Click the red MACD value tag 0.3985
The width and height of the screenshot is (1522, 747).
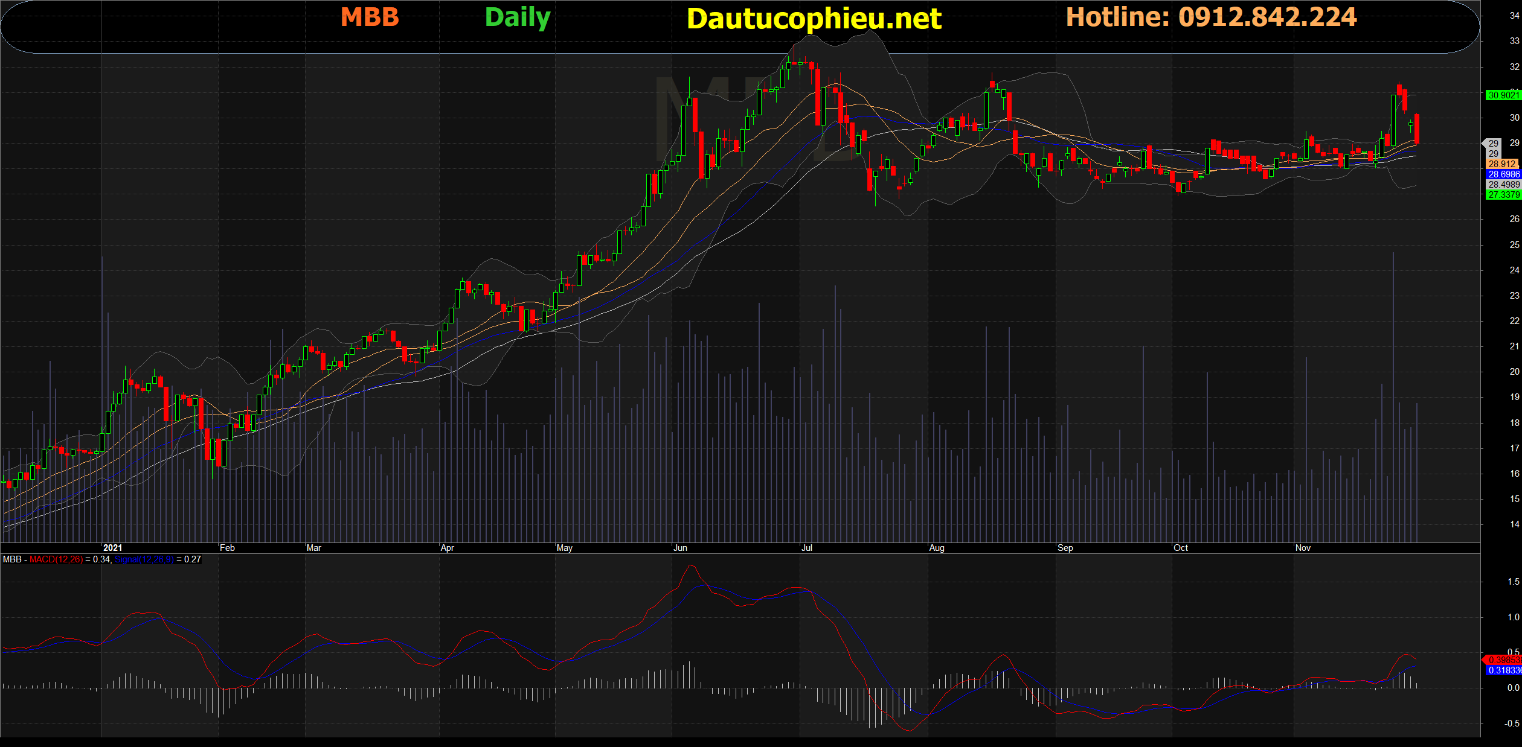point(1503,660)
